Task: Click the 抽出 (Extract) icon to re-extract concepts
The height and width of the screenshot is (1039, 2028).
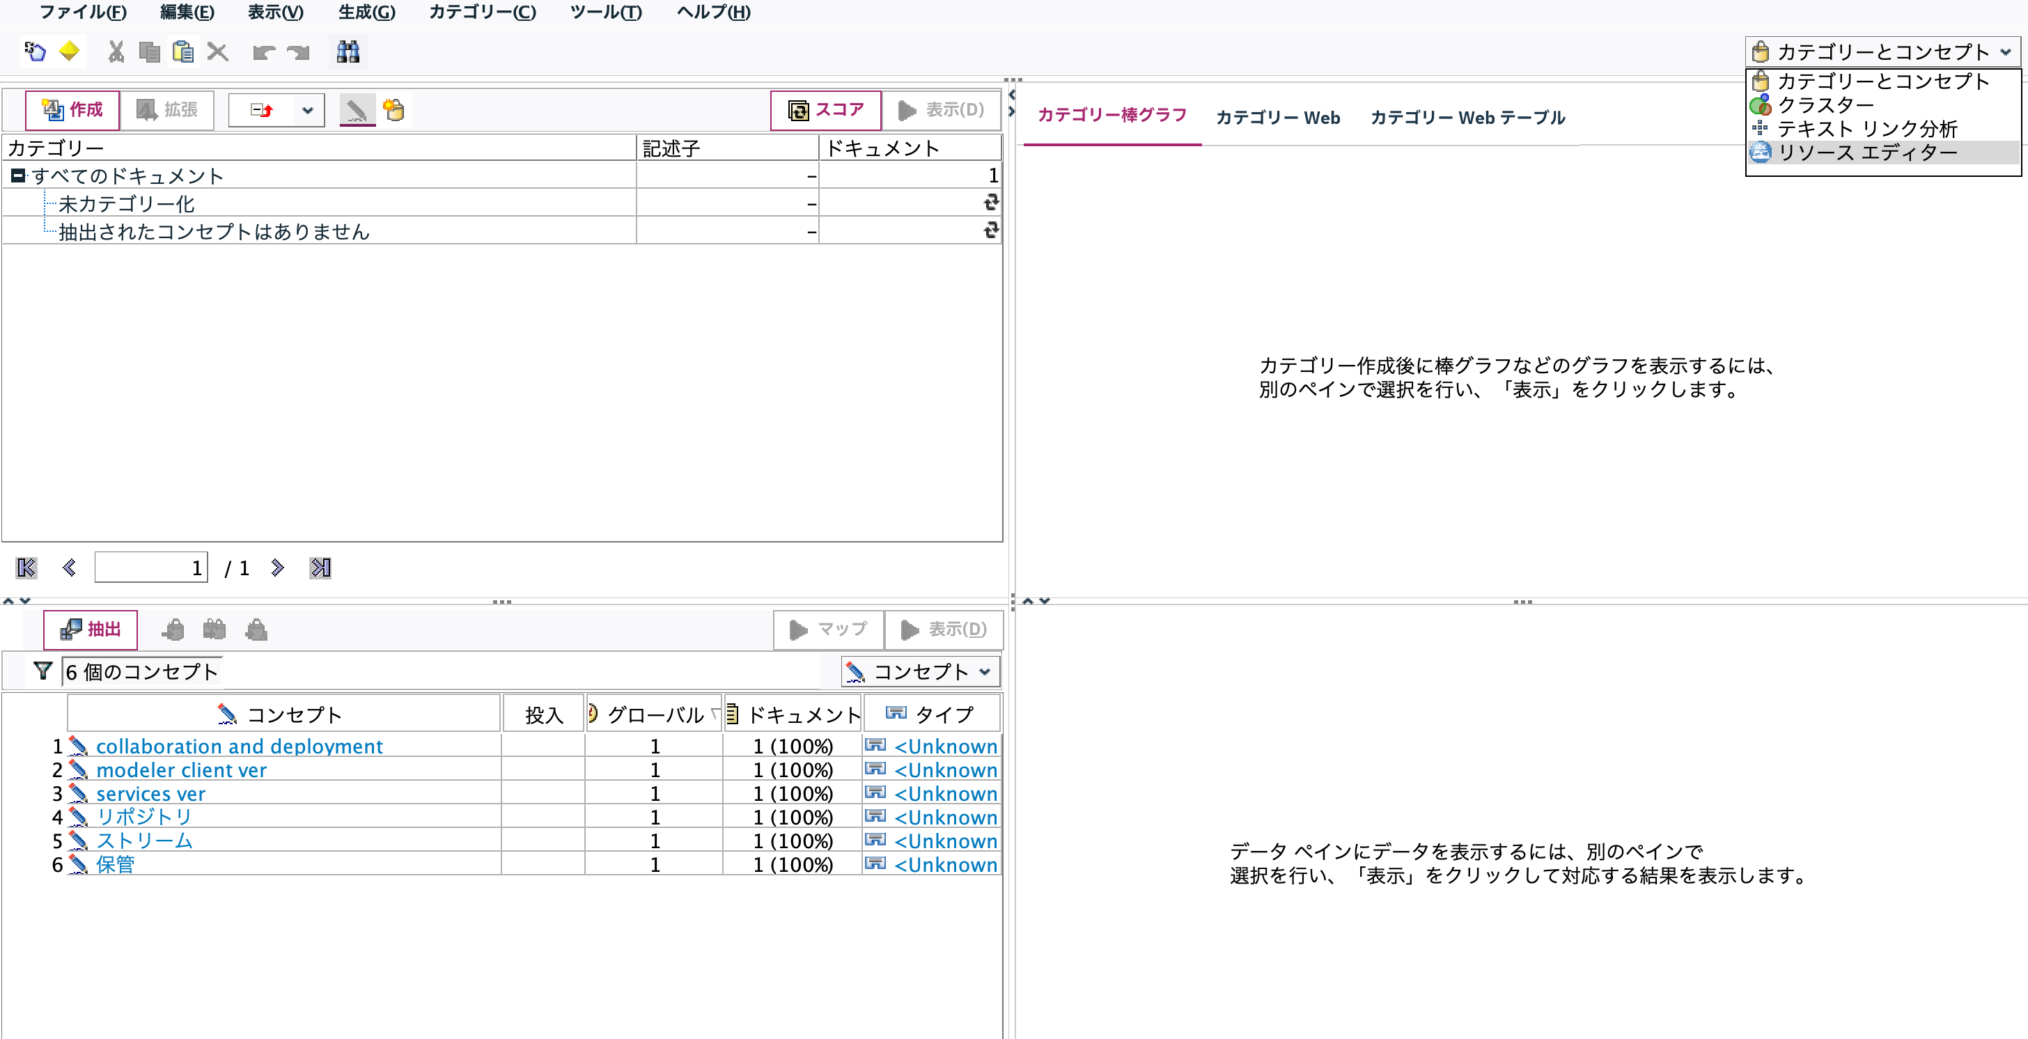Action: tap(89, 629)
